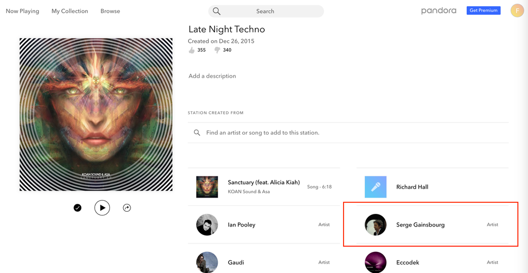
Task: Go to My Collection
Action: pos(70,11)
